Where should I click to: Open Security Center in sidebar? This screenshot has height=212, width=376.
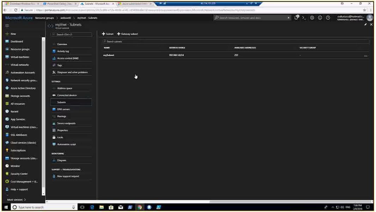click(19, 174)
